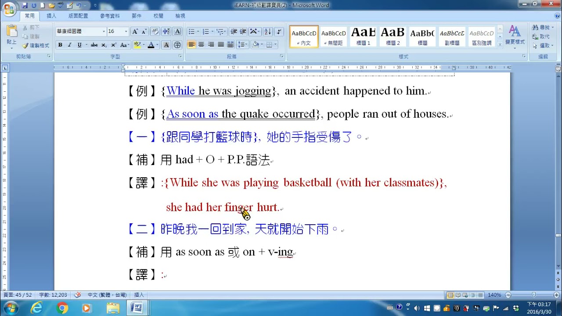This screenshot has height=316, width=562.
Task: Toggle subscript formatting
Action: (104, 45)
